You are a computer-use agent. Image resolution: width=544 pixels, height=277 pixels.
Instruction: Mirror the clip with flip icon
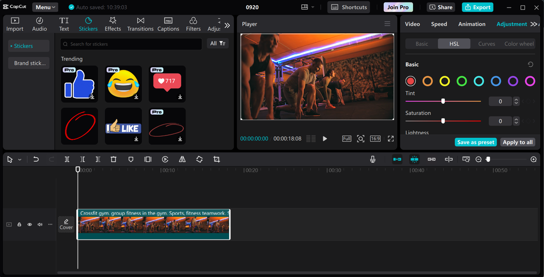(x=182, y=159)
